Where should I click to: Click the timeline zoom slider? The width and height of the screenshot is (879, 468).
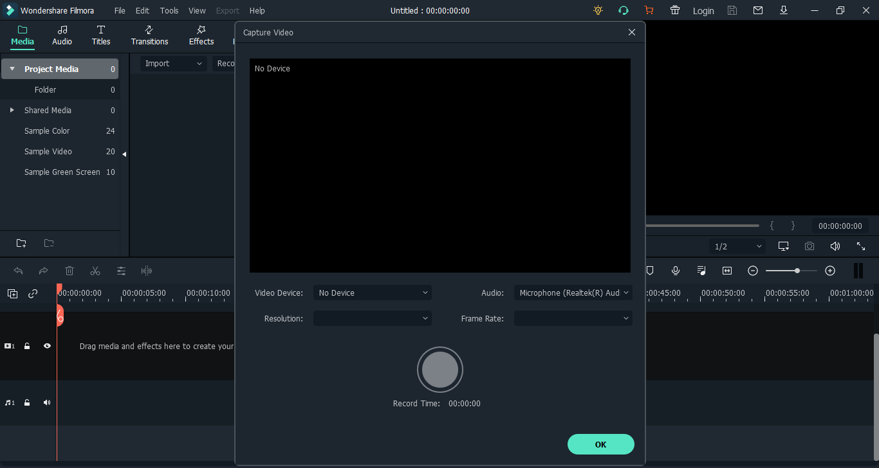(791, 271)
